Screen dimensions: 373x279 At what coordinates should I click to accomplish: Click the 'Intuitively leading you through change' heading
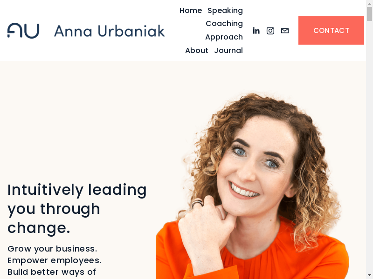77,209
